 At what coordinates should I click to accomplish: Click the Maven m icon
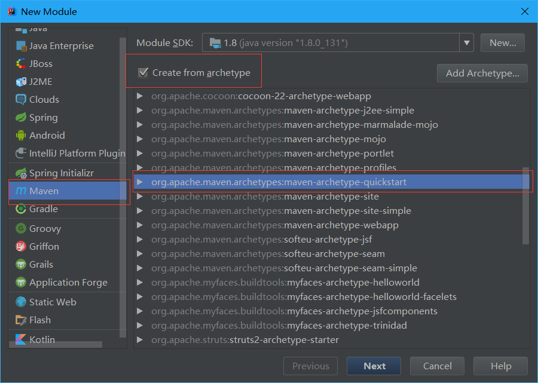tap(21, 191)
